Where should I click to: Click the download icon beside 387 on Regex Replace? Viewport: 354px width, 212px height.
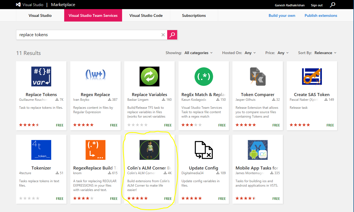(110, 100)
